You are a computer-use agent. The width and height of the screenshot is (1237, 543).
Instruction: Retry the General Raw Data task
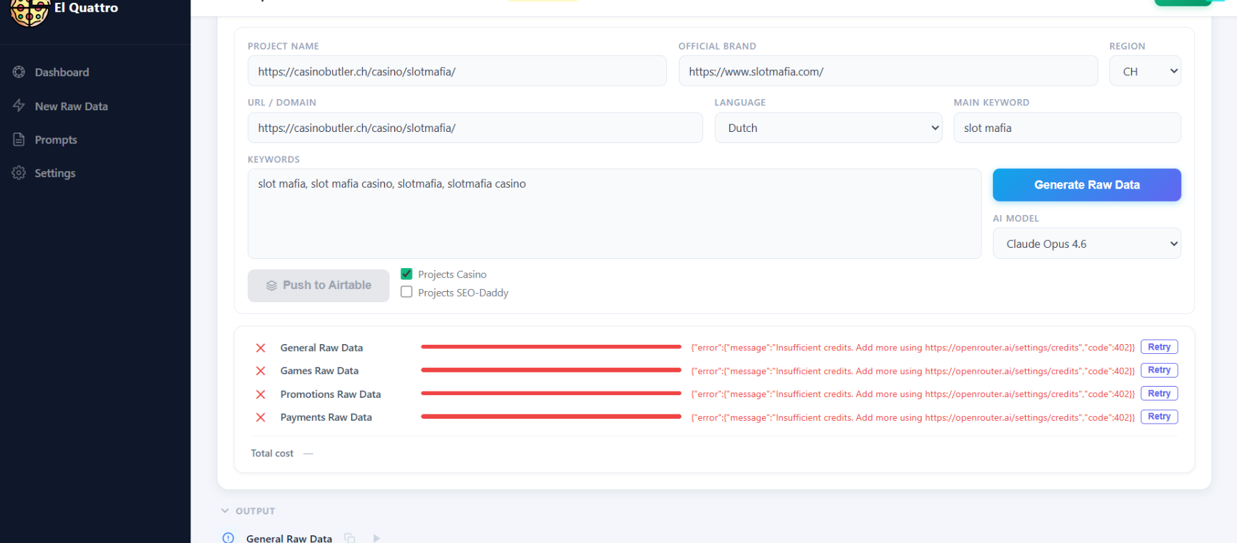coord(1159,347)
